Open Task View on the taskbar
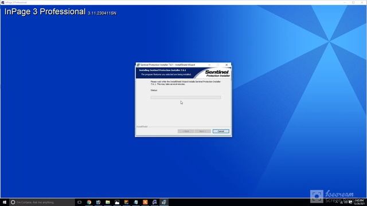The width and height of the screenshot is (367, 206). tap(80, 202)
